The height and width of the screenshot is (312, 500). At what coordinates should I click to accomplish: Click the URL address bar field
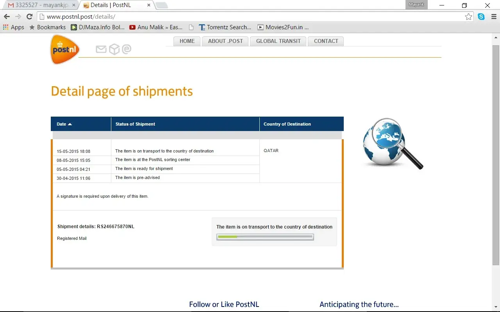(250, 17)
